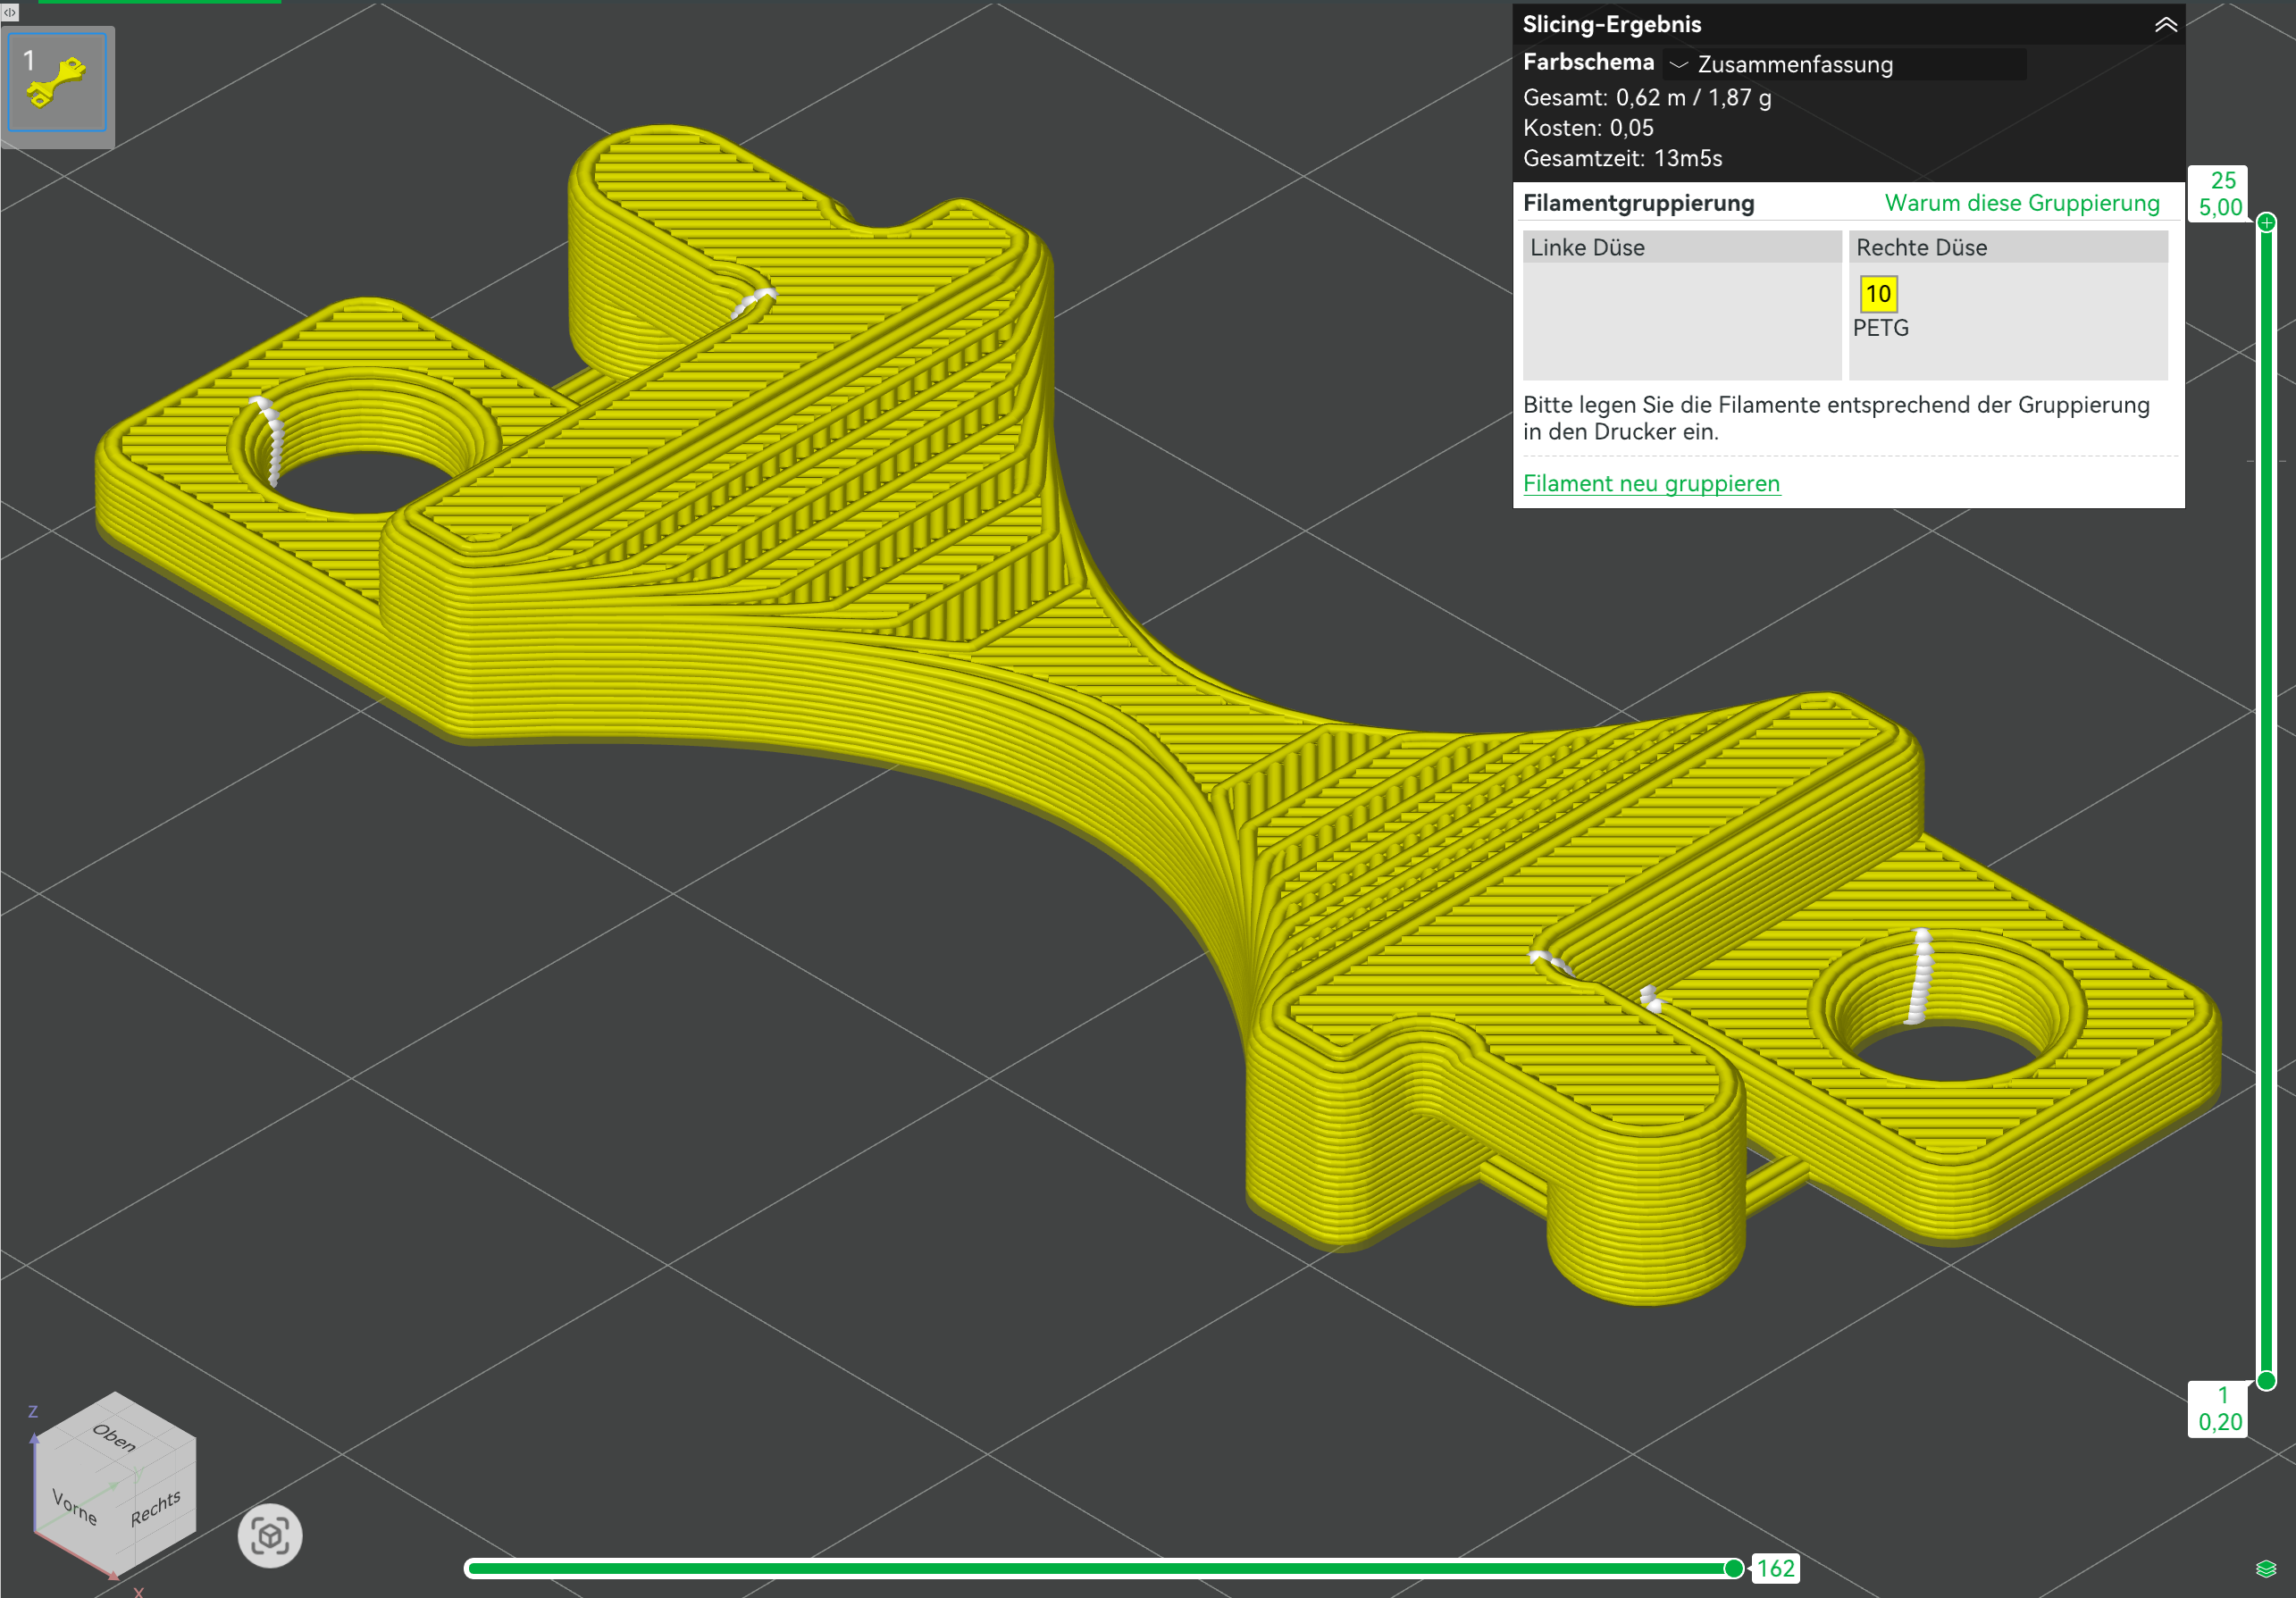Click the sidebar collapse splitter icon
The height and width of the screenshot is (1598, 2296).
pos(9,12)
